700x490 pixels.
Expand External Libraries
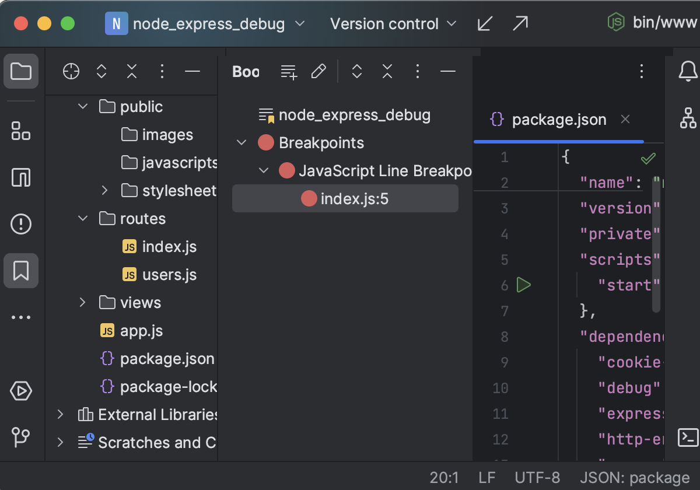point(60,414)
